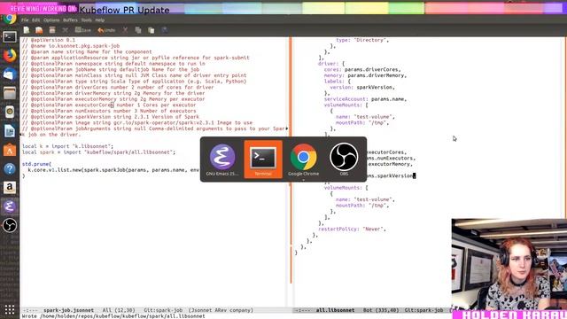Open the Options menu
Screen dimensions: 567x319
pyautogui.click(x=51, y=20)
